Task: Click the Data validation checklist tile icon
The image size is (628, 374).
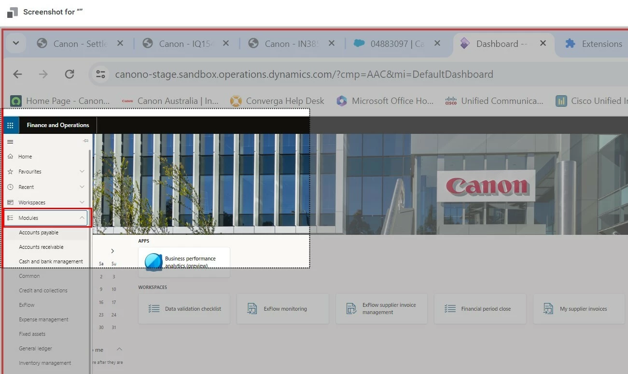Action: coord(154,309)
